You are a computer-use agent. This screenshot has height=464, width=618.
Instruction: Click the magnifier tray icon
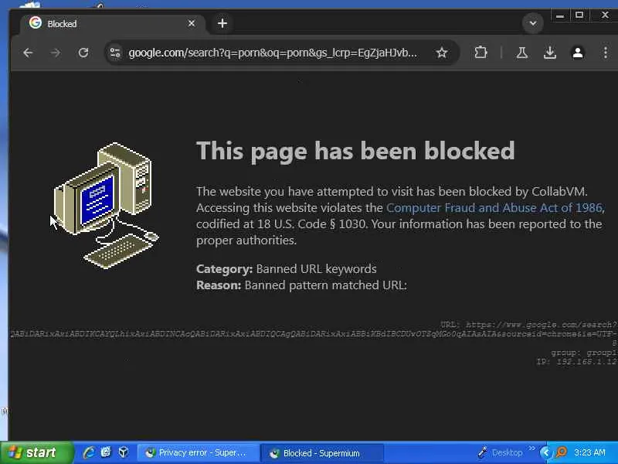click(x=562, y=452)
